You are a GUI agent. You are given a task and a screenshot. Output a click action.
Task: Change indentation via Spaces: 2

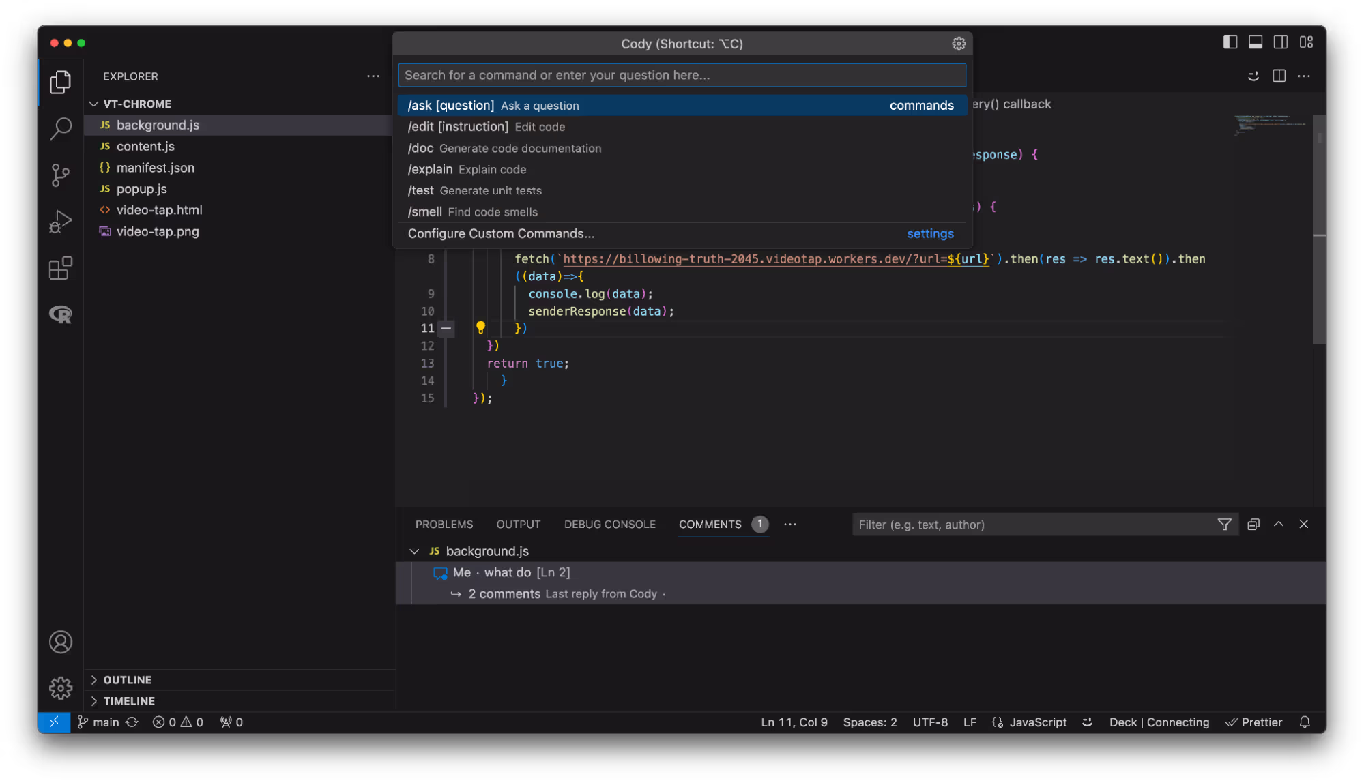point(869,722)
